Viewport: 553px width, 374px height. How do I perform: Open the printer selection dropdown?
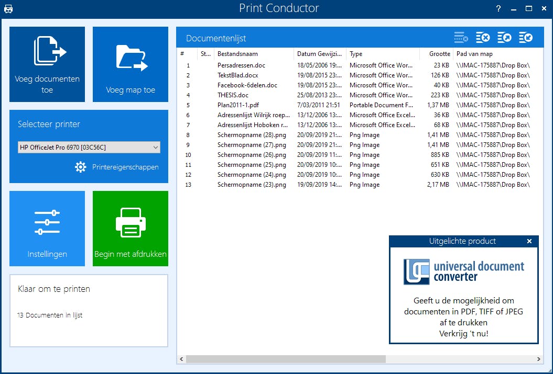89,148
